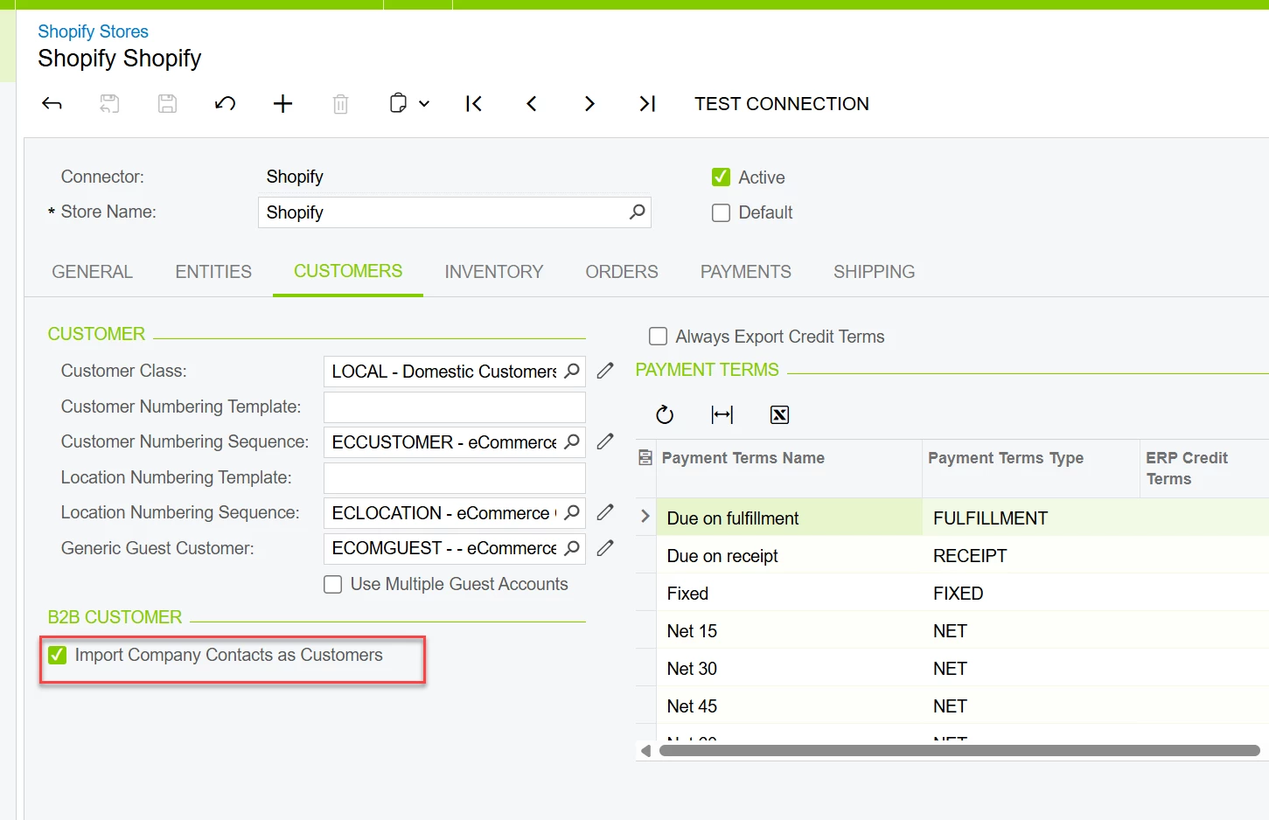Click the Undo/Cancel toolbar icon
This screenshot has width=1269, height=820.
[225, 104]
